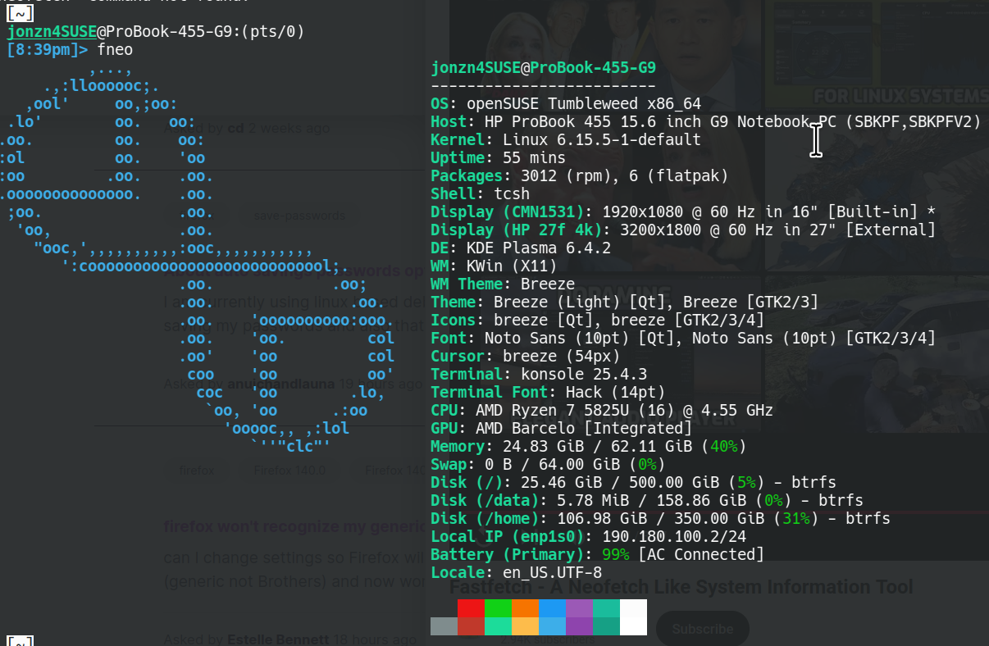
Task: Click the 'Terminal Font: Hack (14pt)' line
Action: 548,393
